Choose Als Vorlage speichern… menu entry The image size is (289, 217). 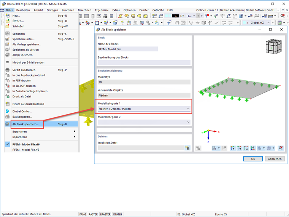click(41, 44)
